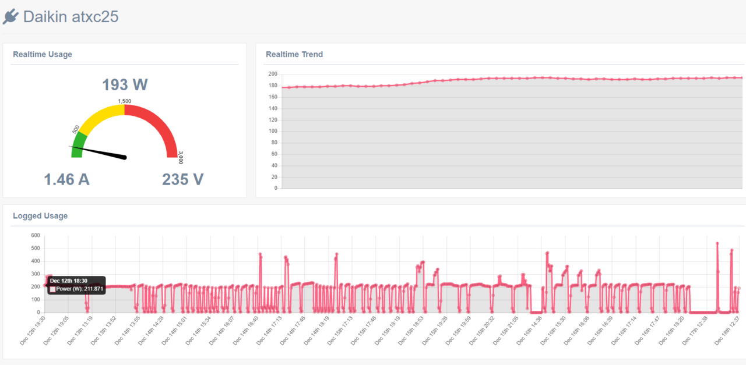This screenshot has height=365, width=746.
Task: Click the Dec 15th 18:53 axis label
Action: tap(410, 331)
